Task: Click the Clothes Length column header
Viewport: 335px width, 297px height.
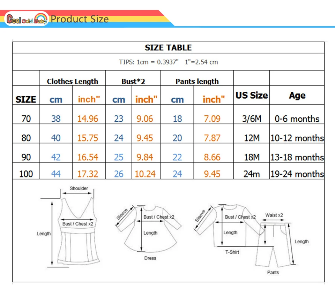Action: click(x=73, y=81)
